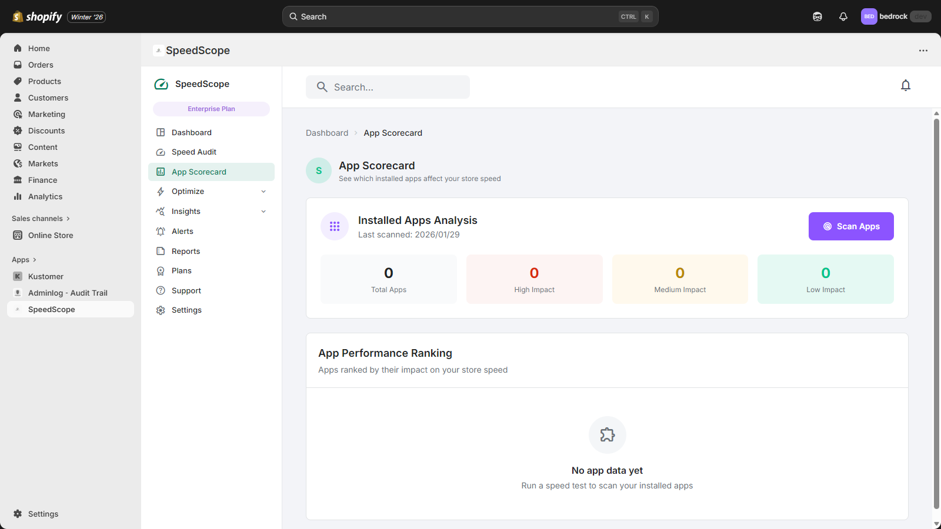The width and height of the screenshot is (941, 529).
Task: Expand the Optimize submenu chevron
Action: (263, 192)
